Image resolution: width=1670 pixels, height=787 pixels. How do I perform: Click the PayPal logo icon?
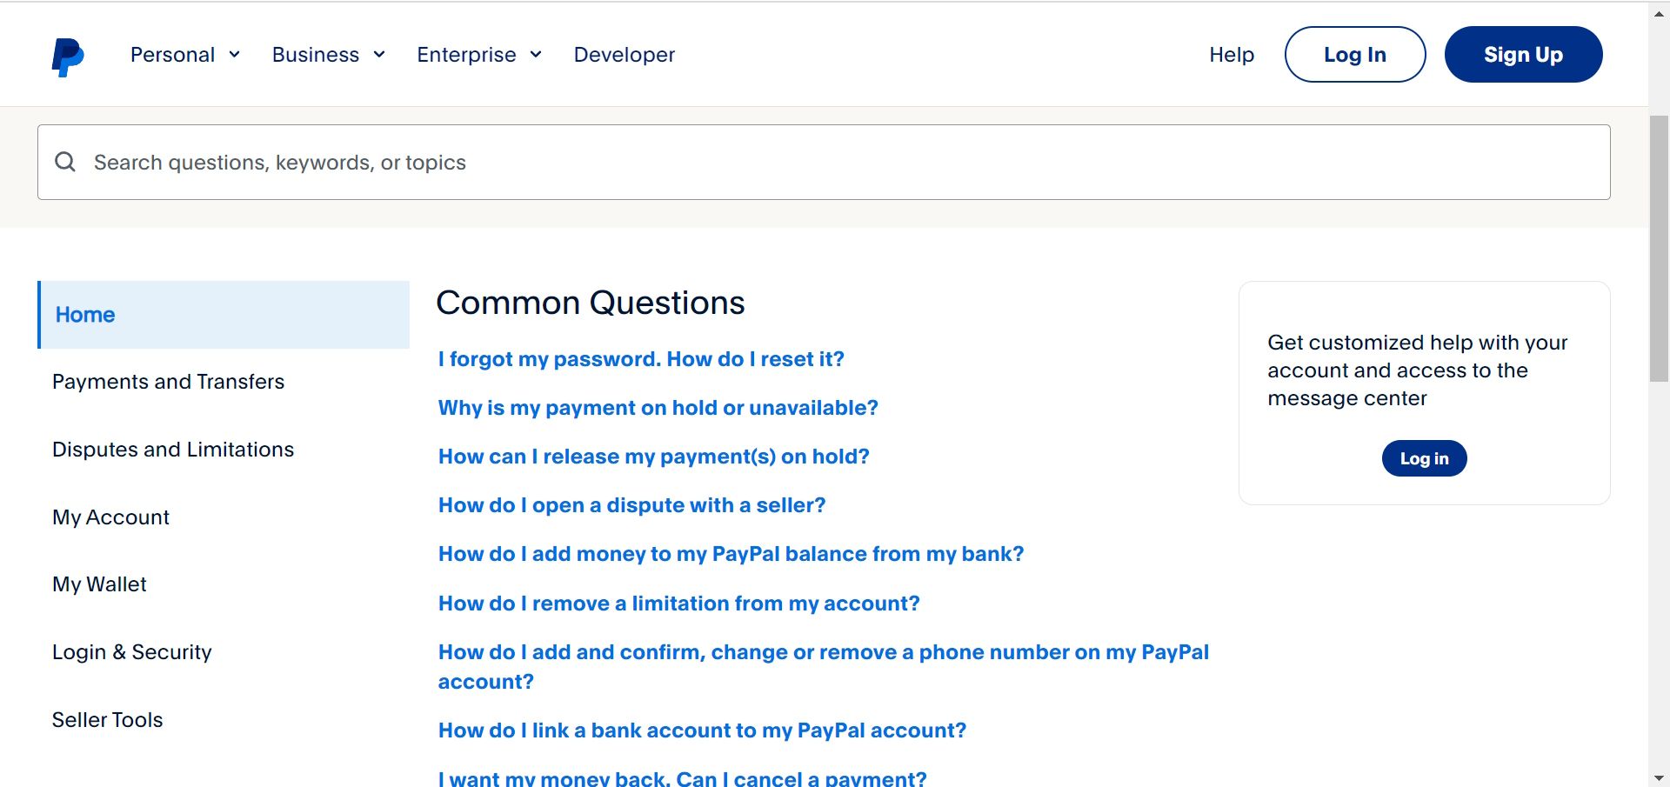click(x=67, y=57)
